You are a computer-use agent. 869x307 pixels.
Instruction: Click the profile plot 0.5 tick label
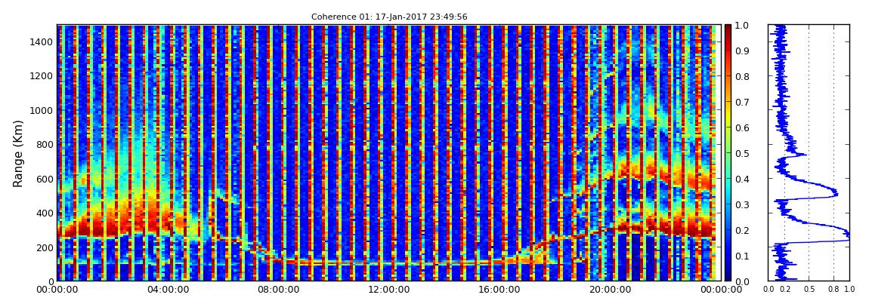tap(809, 289)
